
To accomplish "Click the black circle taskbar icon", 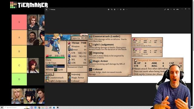I will pos(58,107).
